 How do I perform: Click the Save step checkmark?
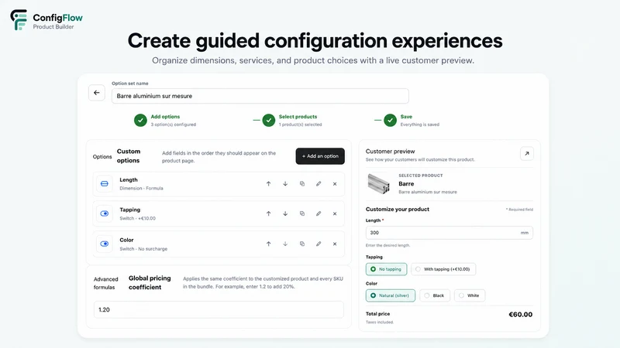tap(391, 121)
